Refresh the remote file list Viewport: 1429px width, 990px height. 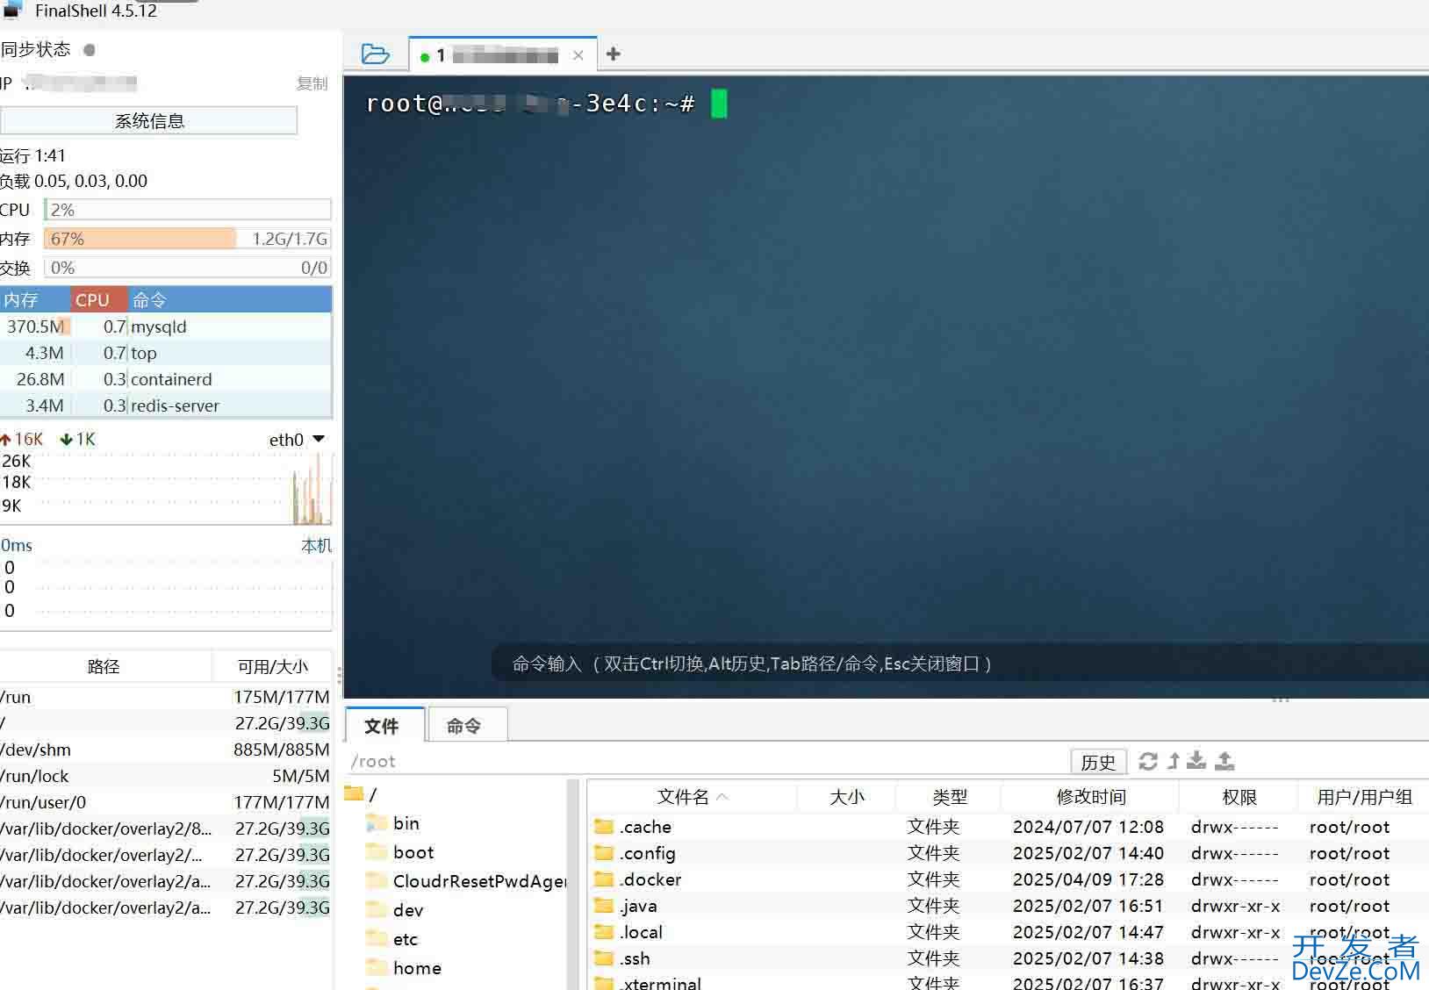pyautogui.click(x=1148, y=761)
